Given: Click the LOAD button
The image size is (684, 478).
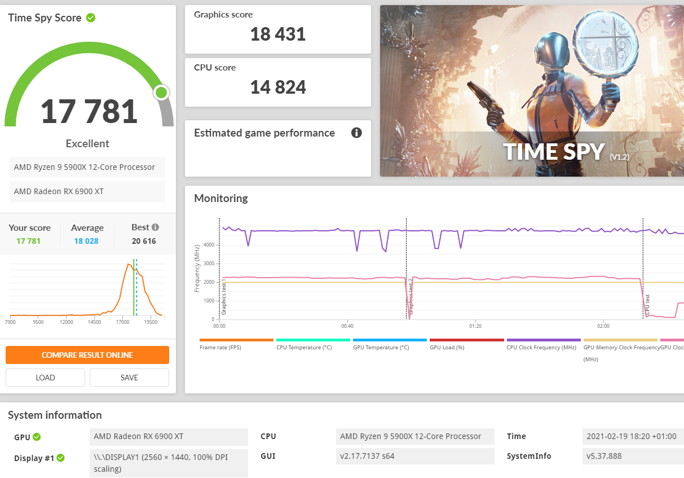Looking at the screenshot, I should point(45,378).
